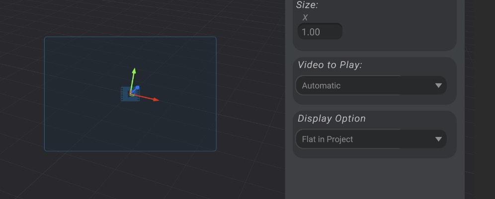The image size is (495, 199).
Task: Open the Display Option dropdown
Action: [x=371, y=139]
